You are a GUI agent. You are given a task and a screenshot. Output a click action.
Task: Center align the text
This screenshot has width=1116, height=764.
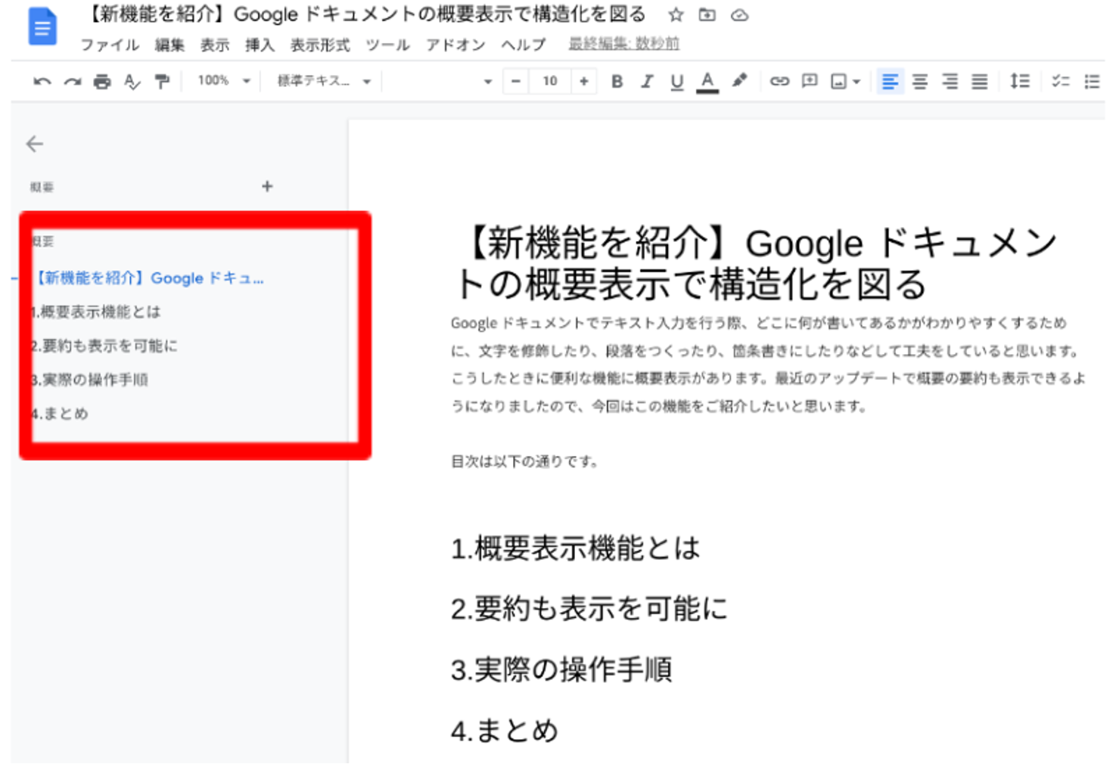coord(920,81)
